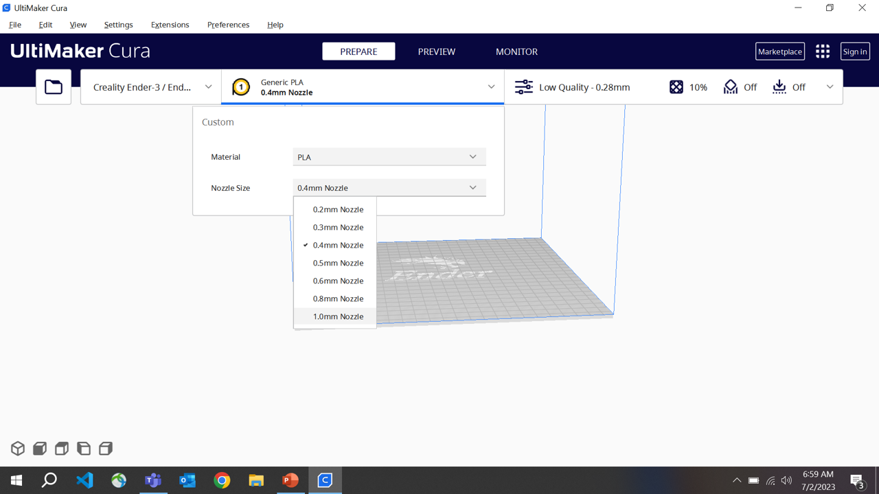Viewport: 879px width, 494px height.
Task: Open the notification center icon
Action: point(857,480)
